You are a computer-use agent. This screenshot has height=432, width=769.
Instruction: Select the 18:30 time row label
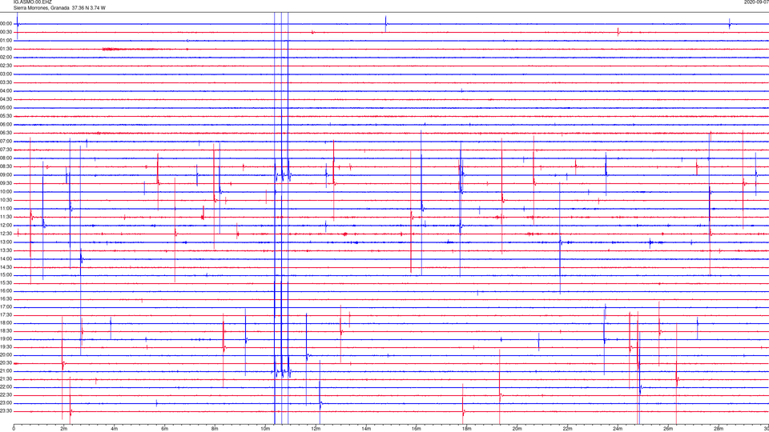tap(6, 331)
